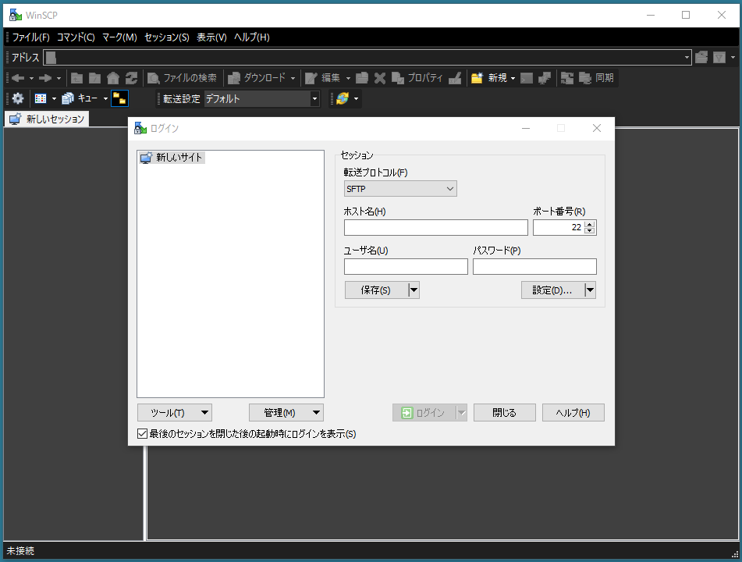
Task: Open preferences gear icon
Action: click(x=18, y=98)
